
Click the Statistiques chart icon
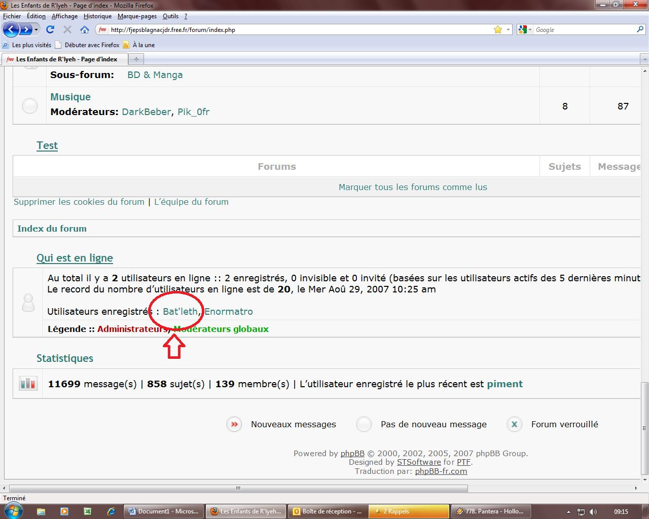coord(28,384)
